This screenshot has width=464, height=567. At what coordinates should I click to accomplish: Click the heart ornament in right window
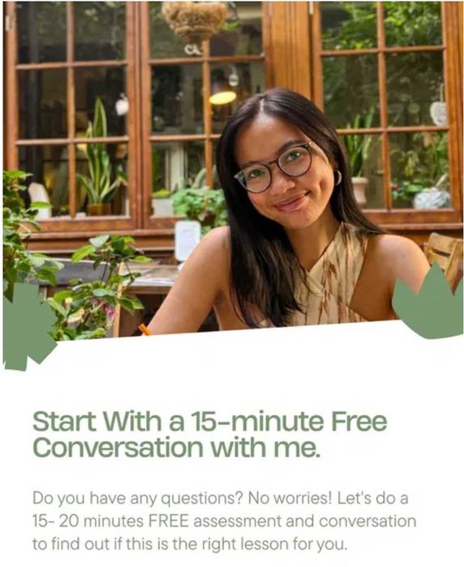439,113
